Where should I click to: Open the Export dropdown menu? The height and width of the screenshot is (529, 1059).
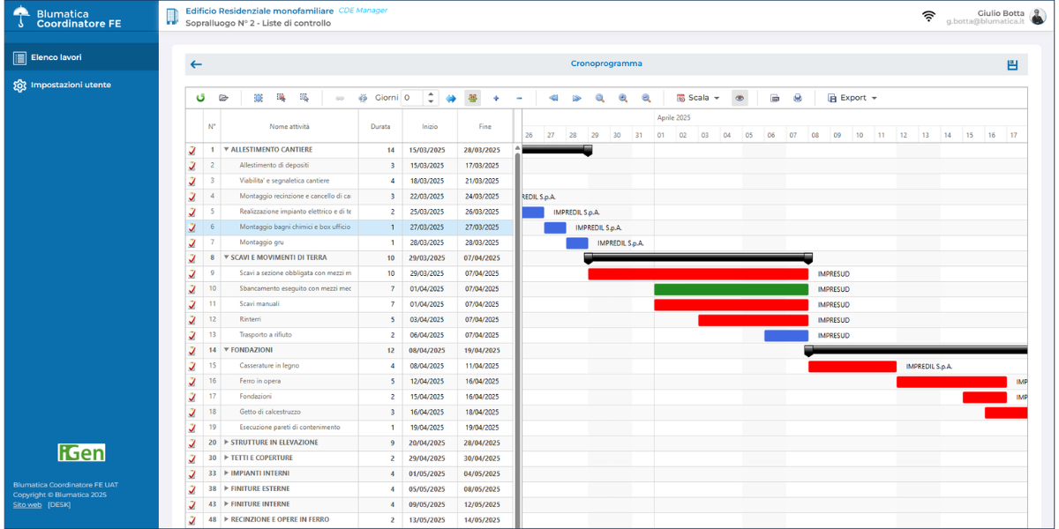click(852, 98)
